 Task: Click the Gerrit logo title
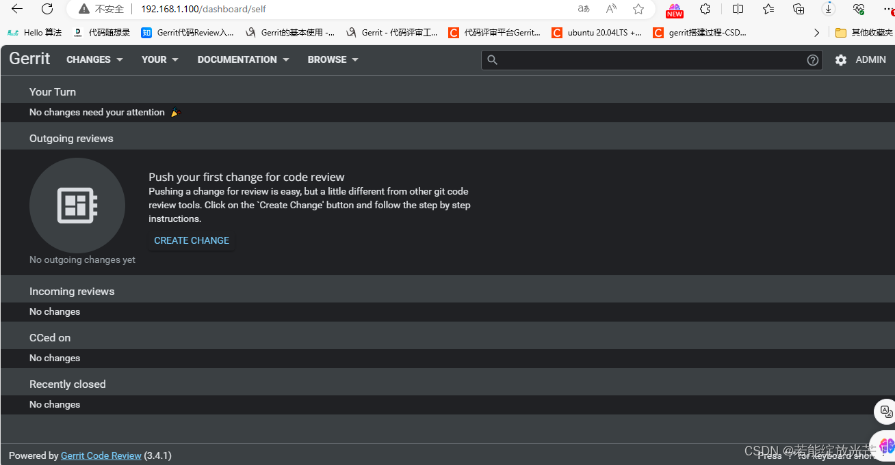tap(29, 59)
